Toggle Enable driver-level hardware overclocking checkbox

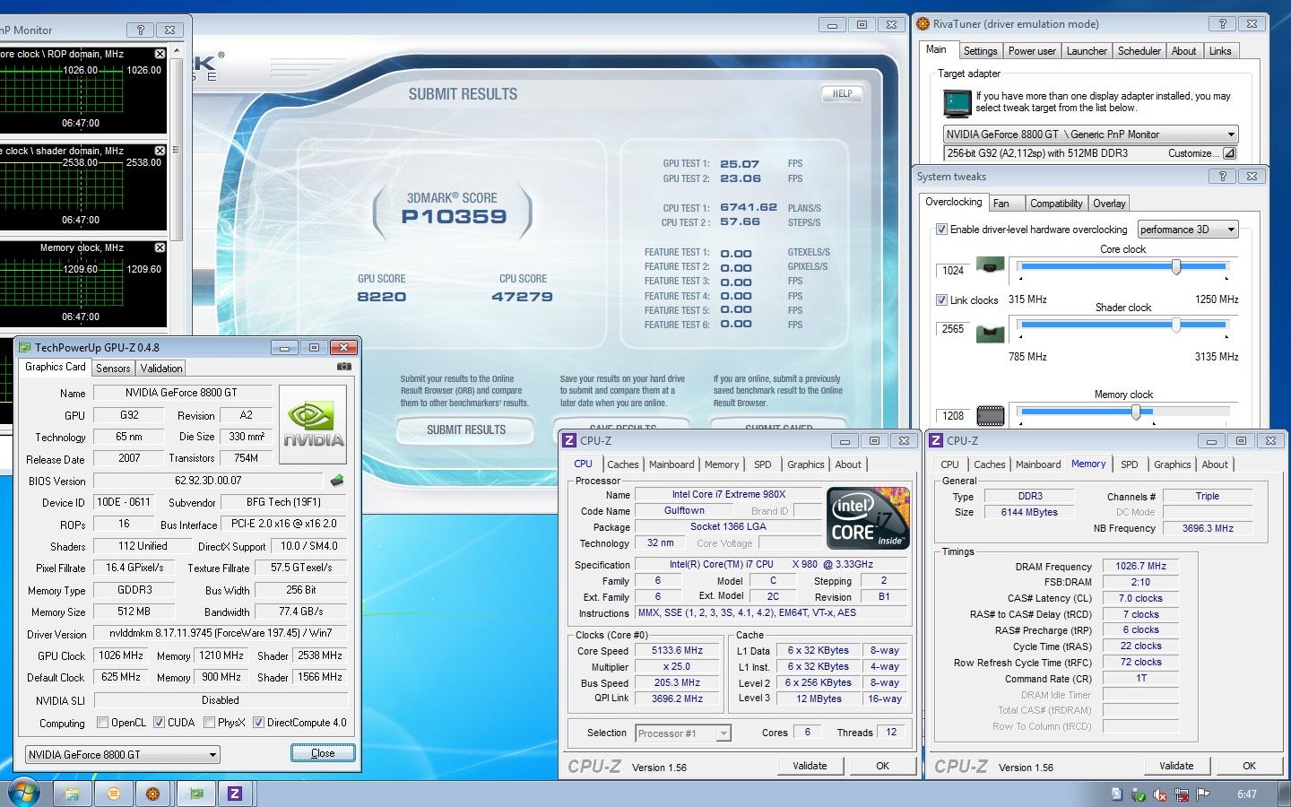(x=941, y=230)
